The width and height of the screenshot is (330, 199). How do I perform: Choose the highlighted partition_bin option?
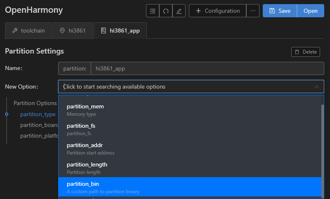pos(190,187)
